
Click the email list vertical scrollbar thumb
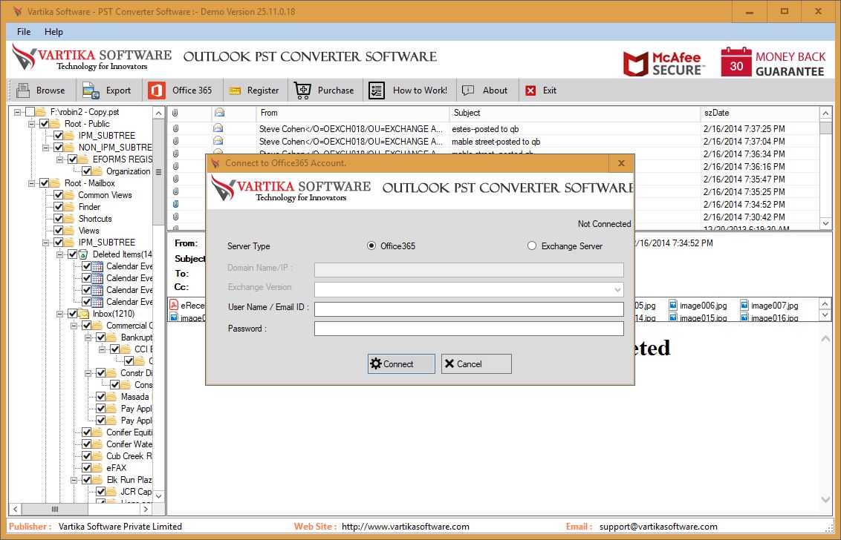tap(825, 128)
